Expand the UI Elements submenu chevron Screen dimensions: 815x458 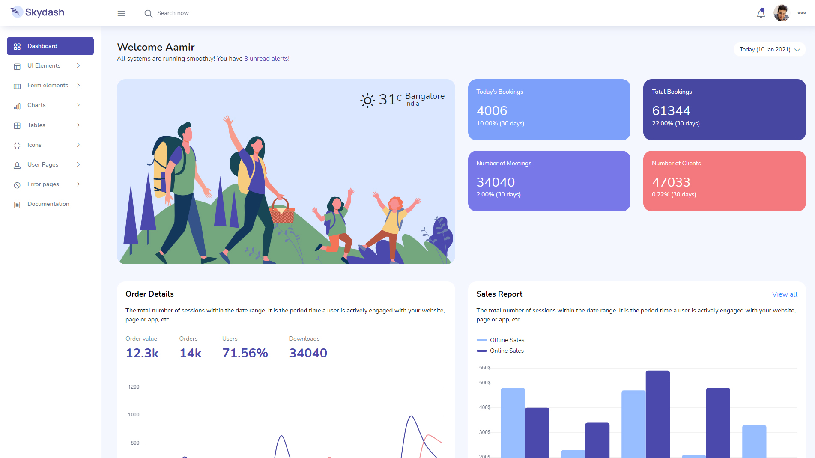78,65
